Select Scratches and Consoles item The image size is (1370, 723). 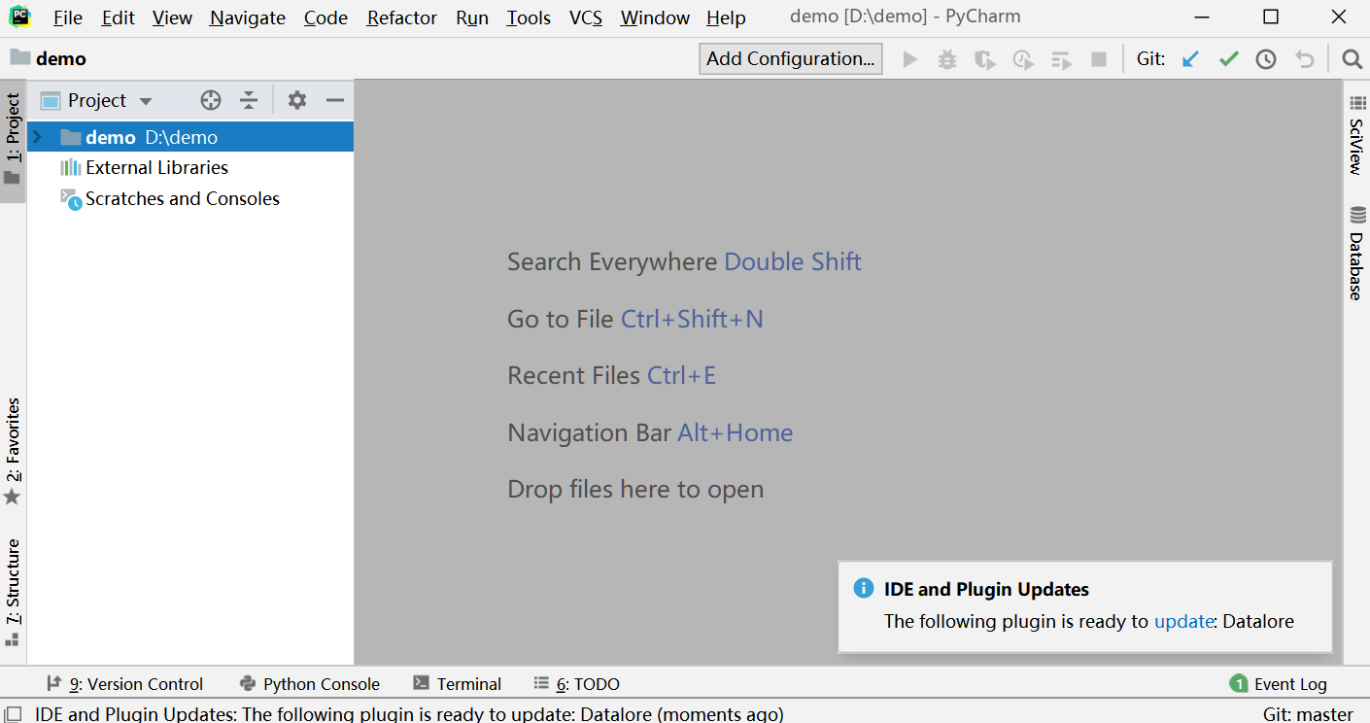(x=170, y=198)
